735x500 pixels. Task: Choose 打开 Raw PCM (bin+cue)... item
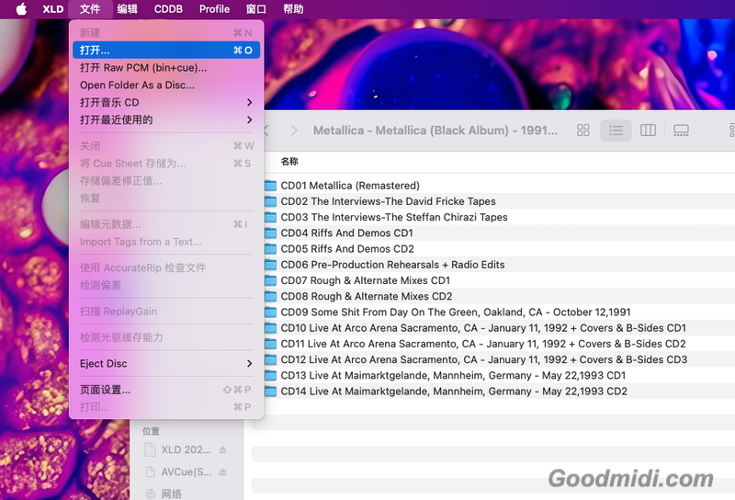[166, 67]
